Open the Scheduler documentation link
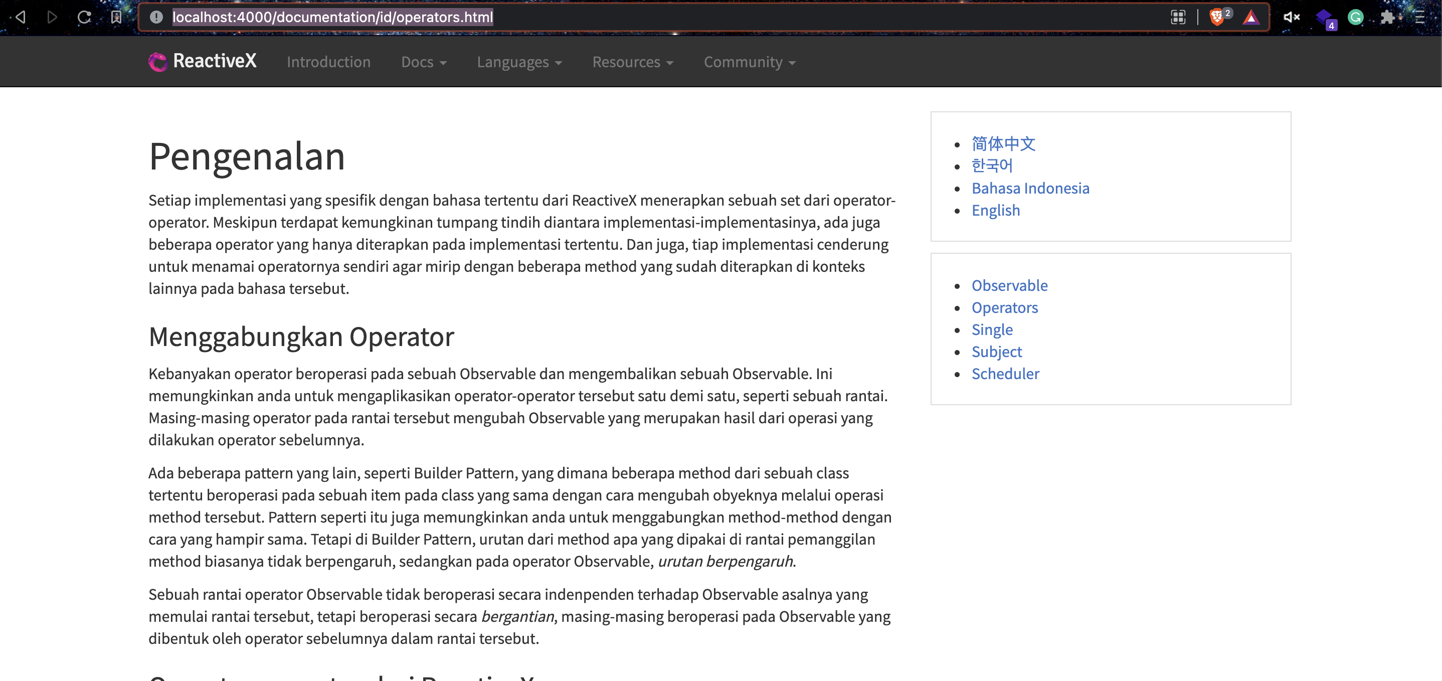The width and height of the screenshot is (1442, 681). point(1005,374)
